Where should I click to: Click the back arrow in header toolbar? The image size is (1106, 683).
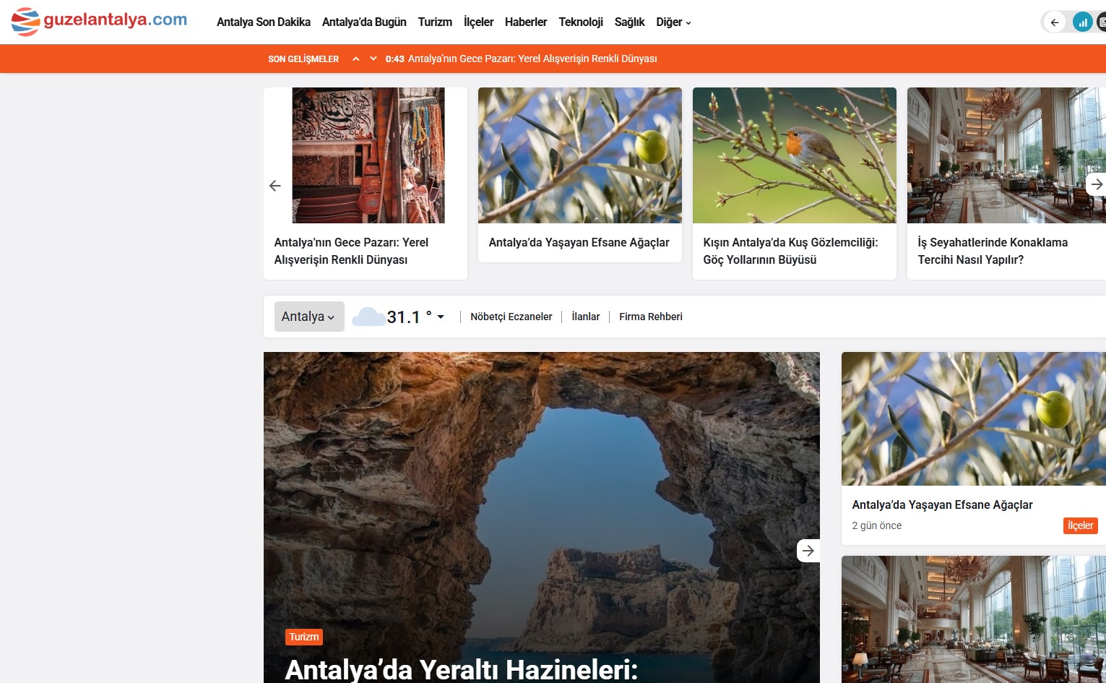(x=1055, y=22)
